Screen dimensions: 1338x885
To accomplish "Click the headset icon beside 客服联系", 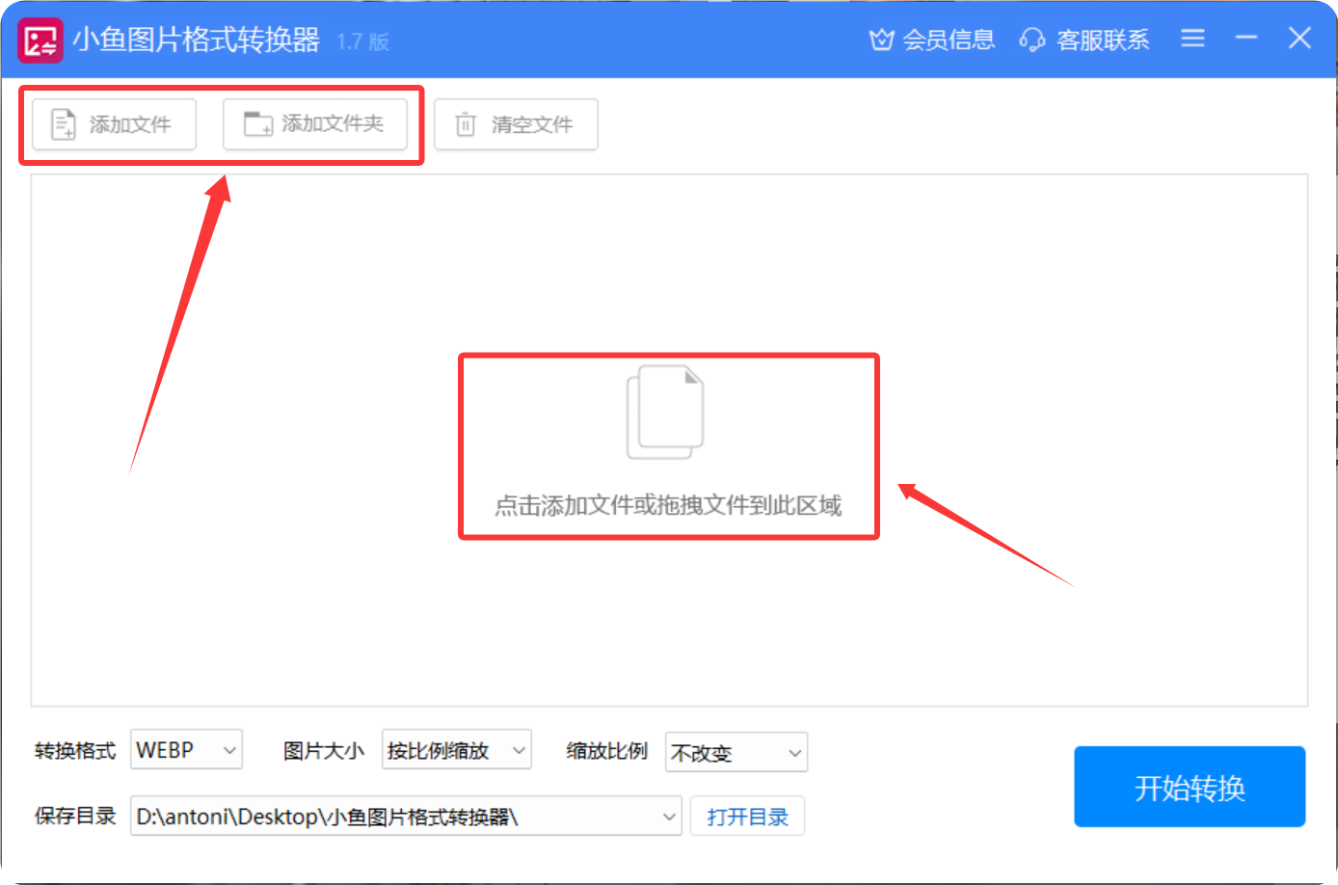I will [1031, 40].
